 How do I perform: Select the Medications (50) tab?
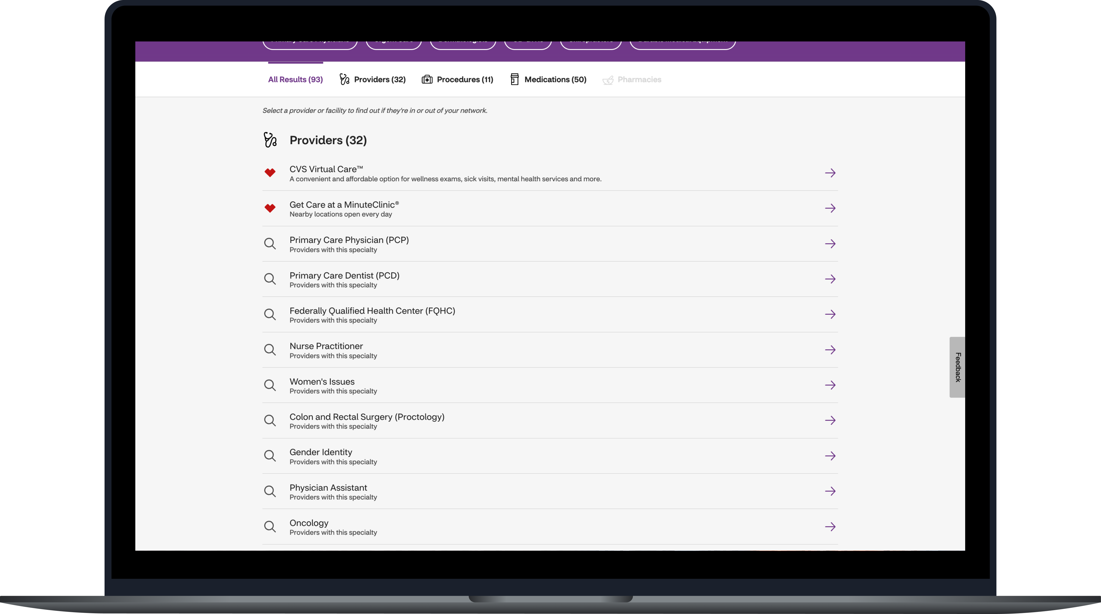[x=548, y=80]
